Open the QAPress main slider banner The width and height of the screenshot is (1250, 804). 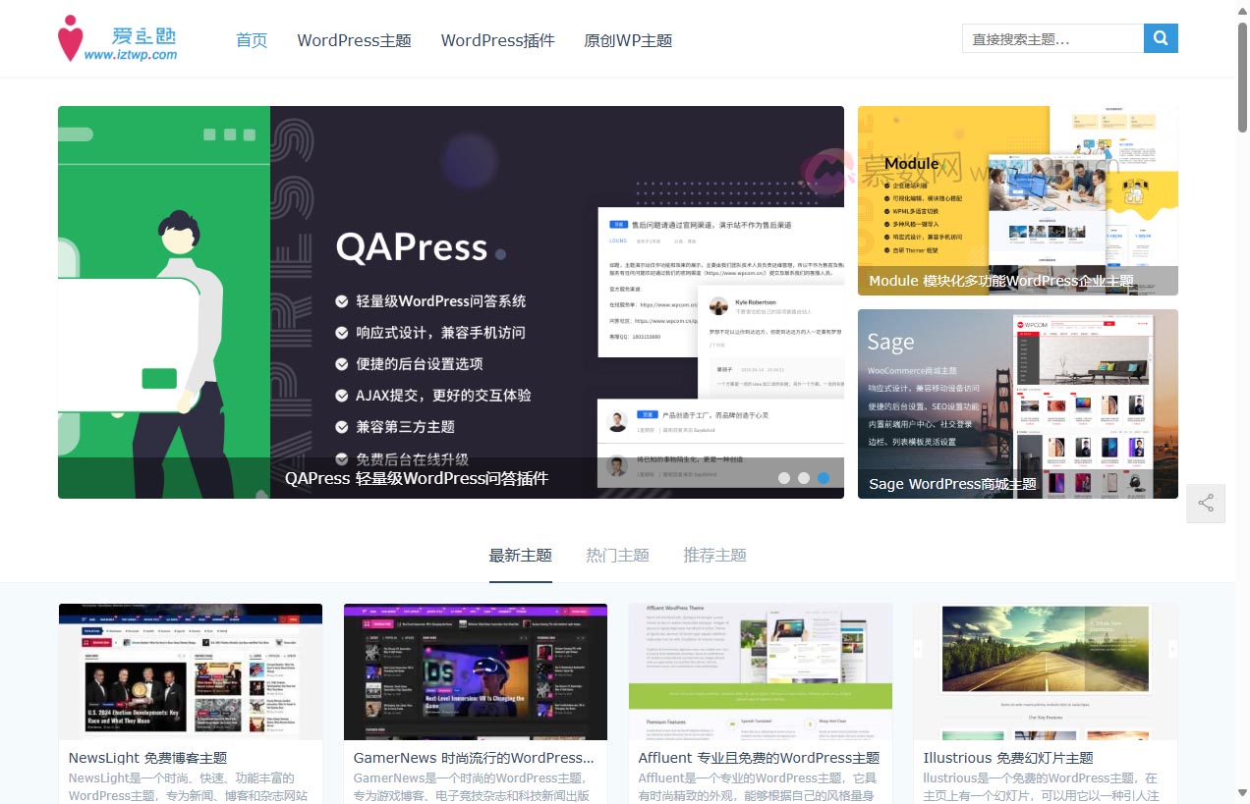click(450, 295)
